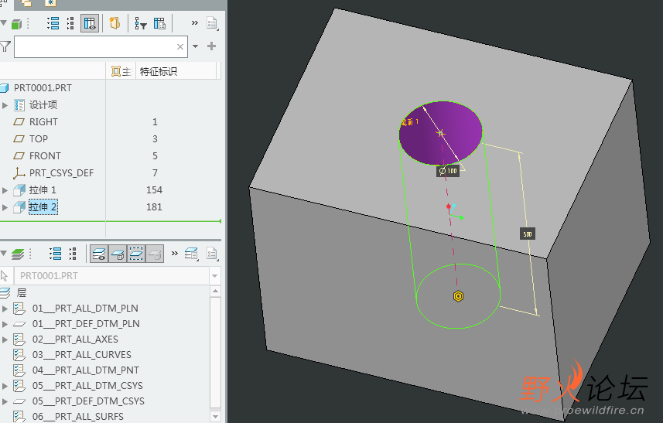Screen dimensions: 663x423
Task: Open model tree filter settings icon
Action: 140,23
